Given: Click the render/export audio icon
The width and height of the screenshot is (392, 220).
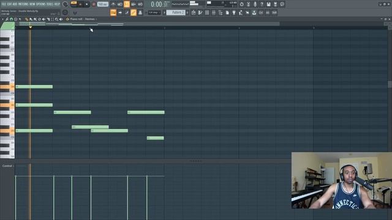Looking at the screenshot, I should [x=275, y=4].
